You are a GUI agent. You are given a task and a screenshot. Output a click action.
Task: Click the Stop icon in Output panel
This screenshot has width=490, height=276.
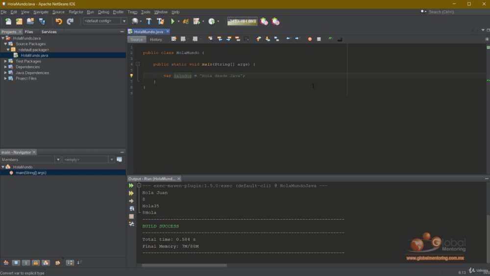(x=131, y=216)
